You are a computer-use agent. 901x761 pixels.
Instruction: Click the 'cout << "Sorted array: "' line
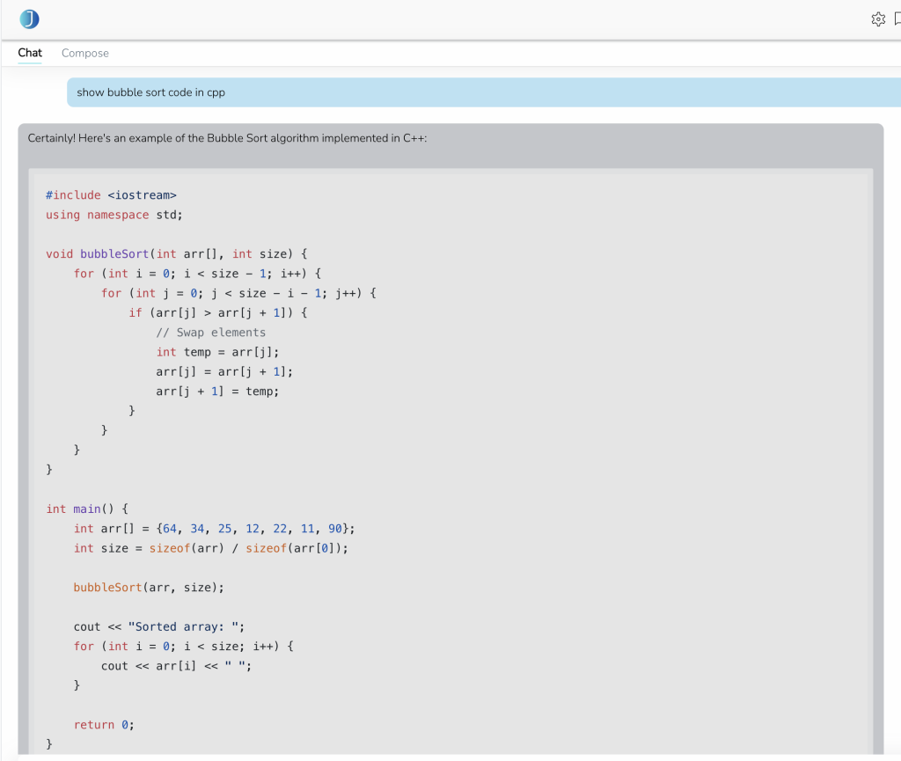tap(159, 626)
